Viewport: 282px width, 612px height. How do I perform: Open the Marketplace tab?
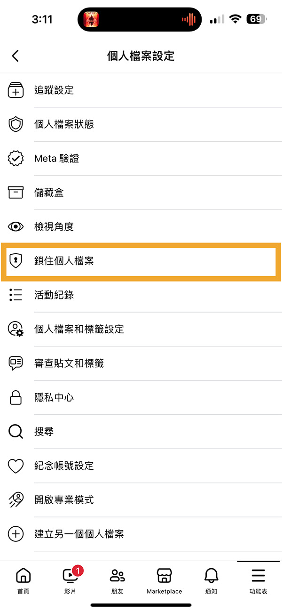click(164, 580)
